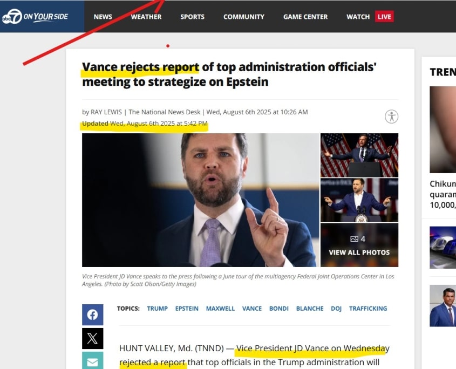Open the NEWS menu
456x369 pixels.
tap(103, 17)
